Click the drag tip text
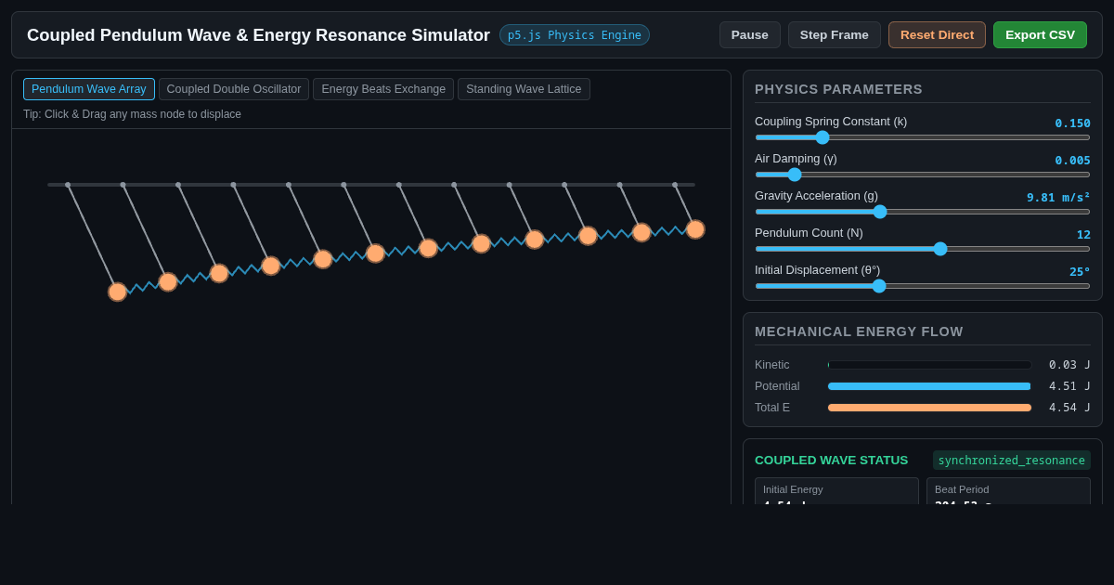1114x585 pixels. coord(132,114)
